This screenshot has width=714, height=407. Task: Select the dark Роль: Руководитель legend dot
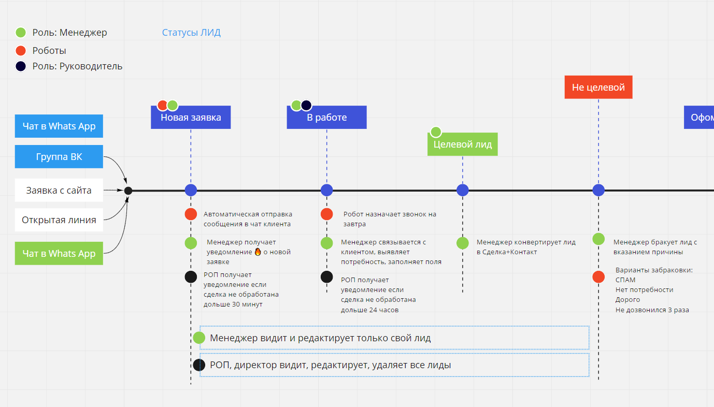(x=21, y=66)
